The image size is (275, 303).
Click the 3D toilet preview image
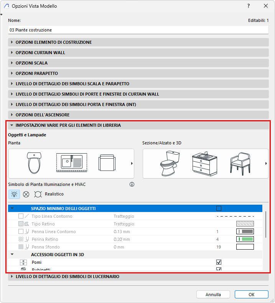pos(170,164)
